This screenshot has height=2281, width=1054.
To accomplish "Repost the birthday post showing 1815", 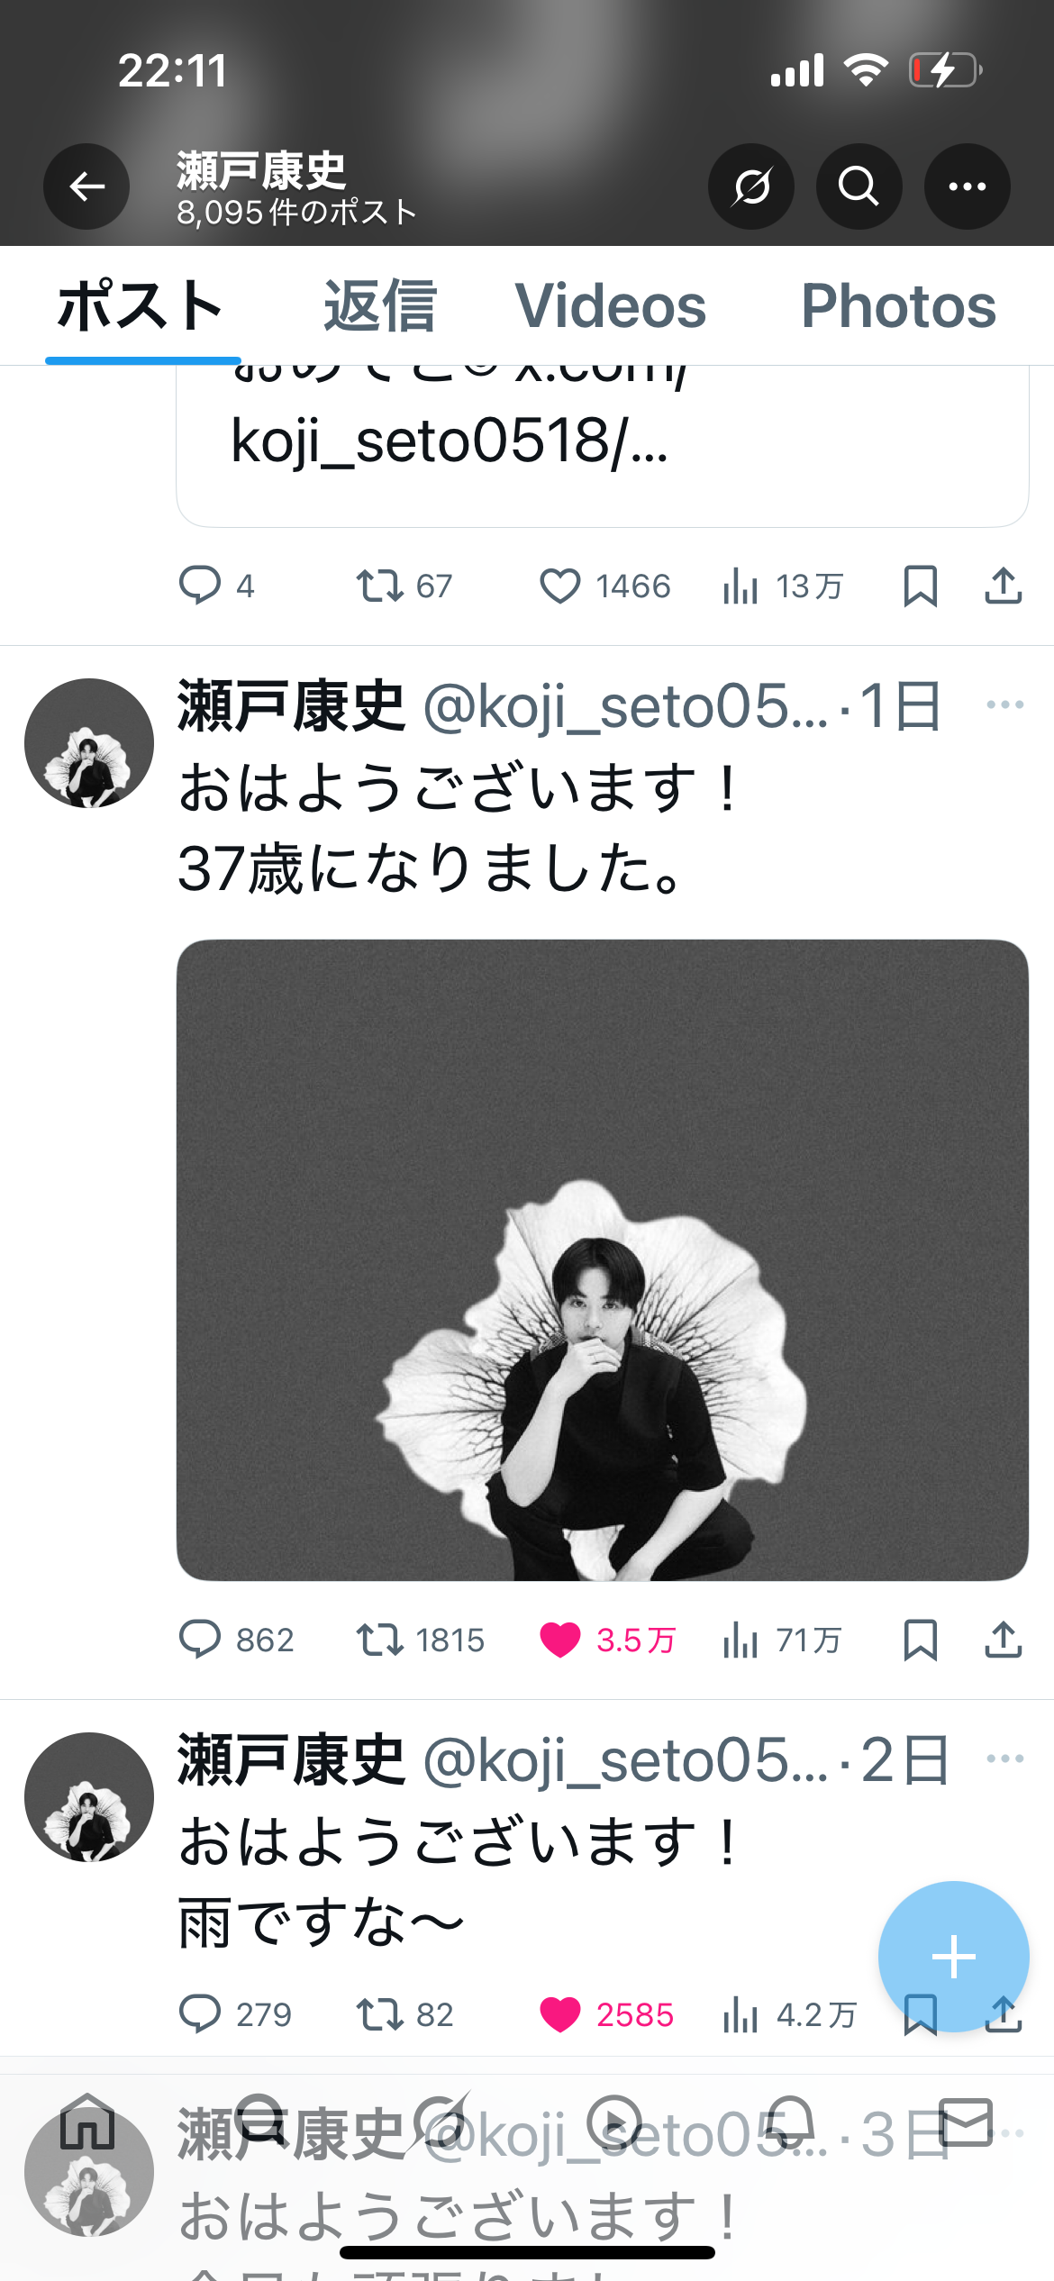I will (379, 1640).
